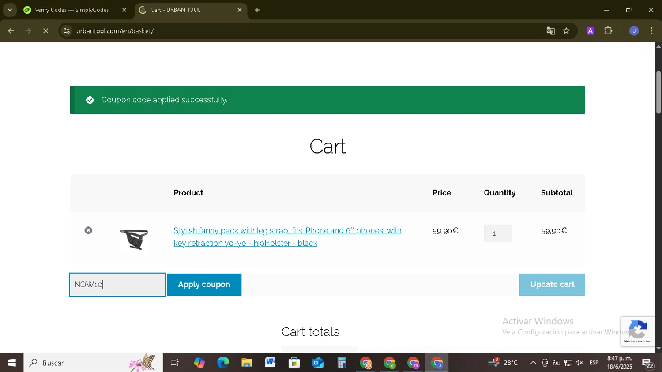This screenshot has height=372, width=662.
Task: Open the Extensions puzzle menu
Action: [x=608, y=31]
